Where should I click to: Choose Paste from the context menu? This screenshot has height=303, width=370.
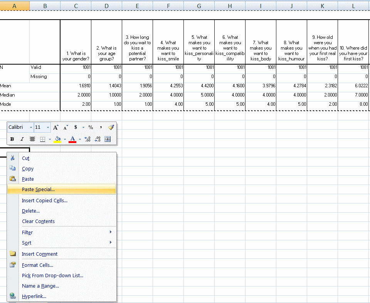click(62, 179)
